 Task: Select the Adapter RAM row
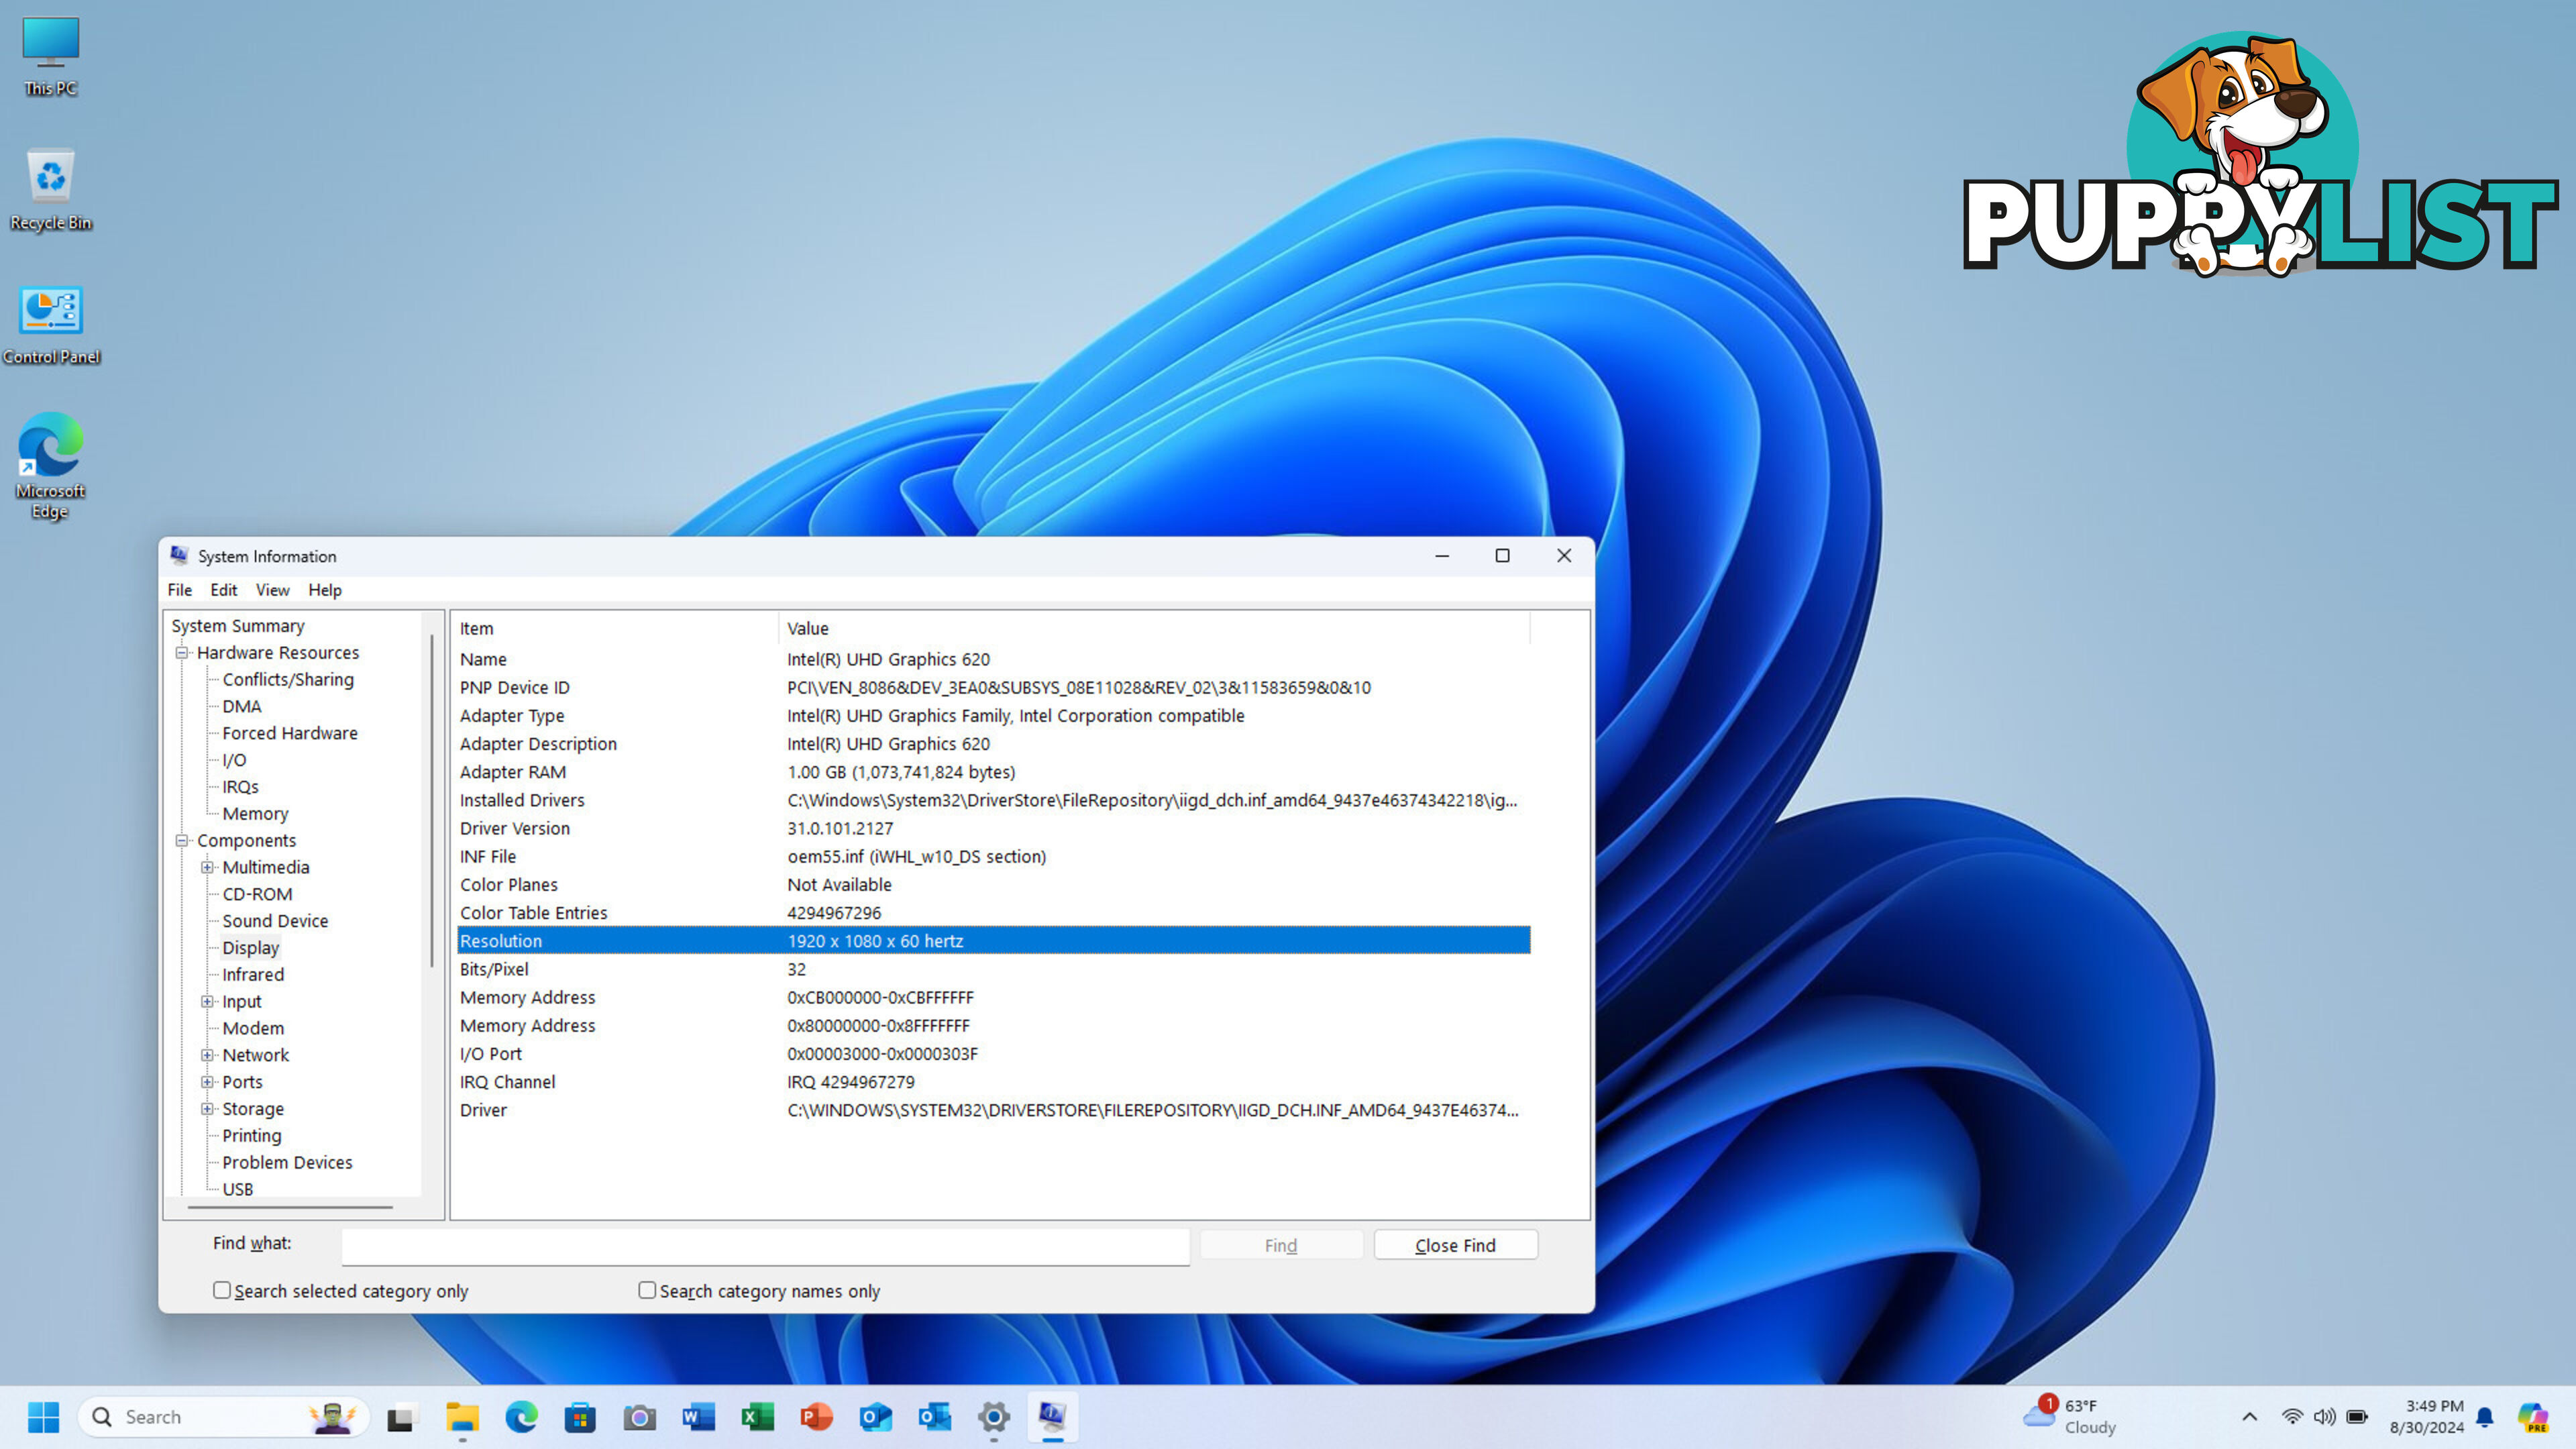pos(993,772)
